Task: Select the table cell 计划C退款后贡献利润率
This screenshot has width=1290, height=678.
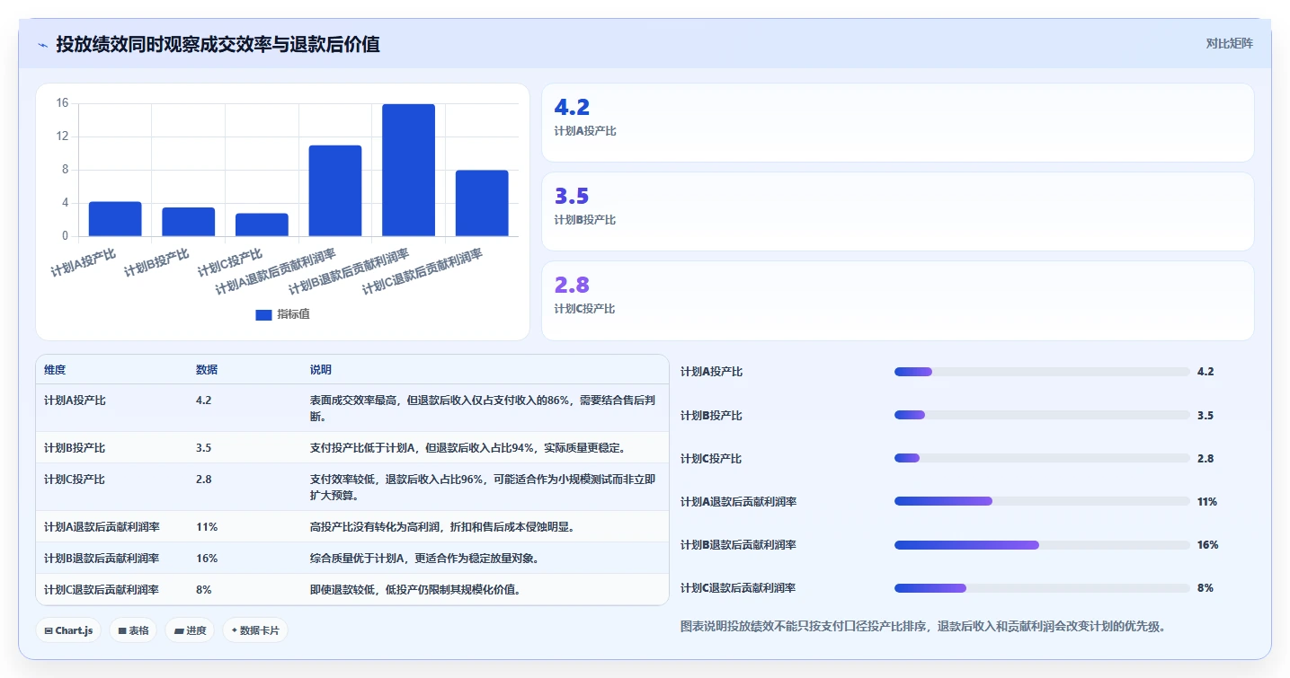Action: (x=102, y=590)
